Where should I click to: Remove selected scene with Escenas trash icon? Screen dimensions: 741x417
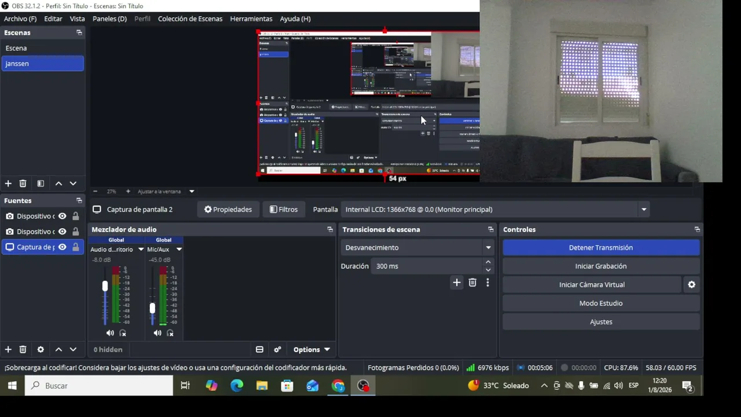pos(23,184)
